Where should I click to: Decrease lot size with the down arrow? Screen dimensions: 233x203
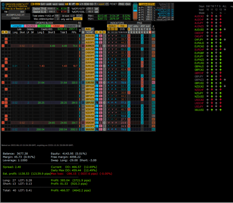(x=78, y=16)
